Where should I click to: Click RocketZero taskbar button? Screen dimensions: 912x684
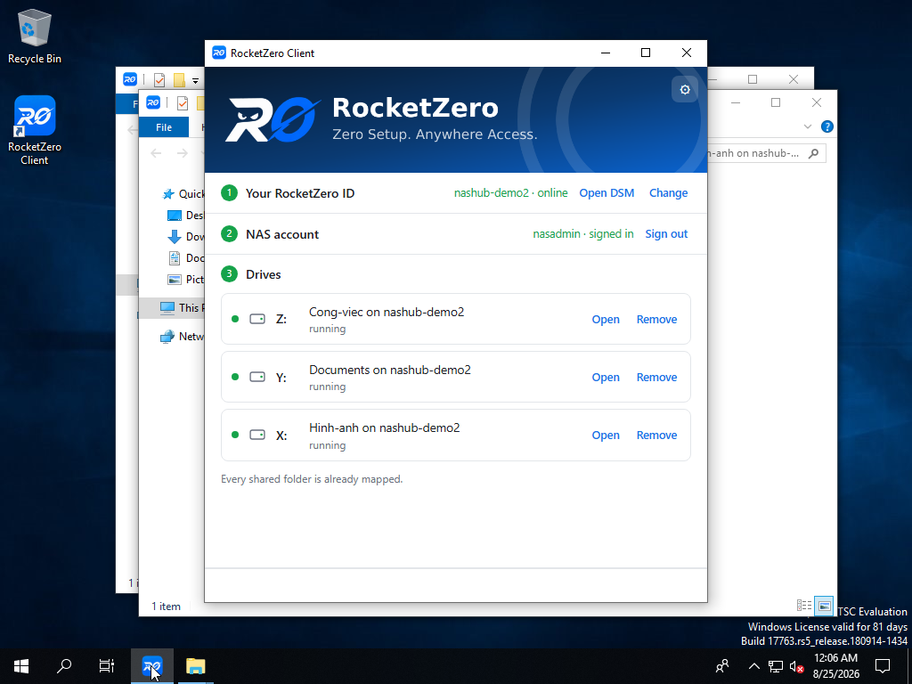pos(151,666)
